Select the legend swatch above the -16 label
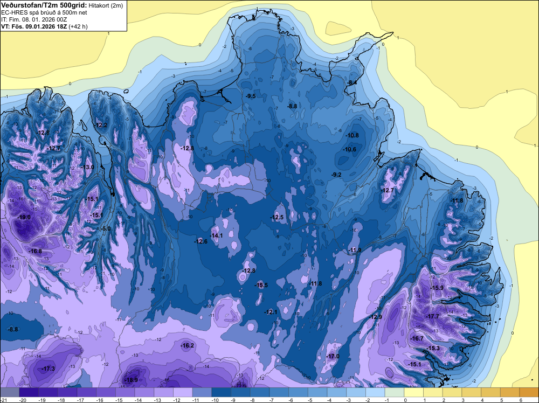This screenshot has height=403, width=539. [106, 392]
